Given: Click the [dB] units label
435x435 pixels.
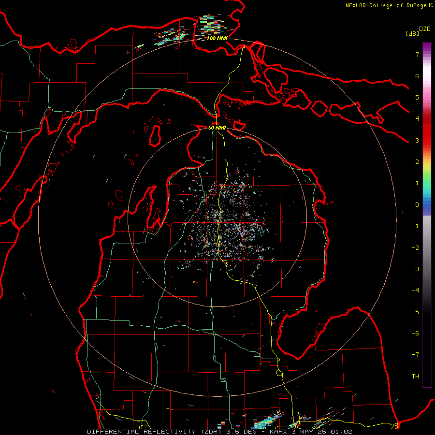Looking at the screenshot, I should 413,33.
